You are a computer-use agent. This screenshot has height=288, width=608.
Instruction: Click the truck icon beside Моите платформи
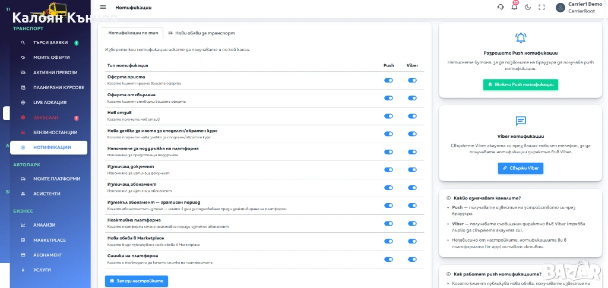[x=23, y=179]
